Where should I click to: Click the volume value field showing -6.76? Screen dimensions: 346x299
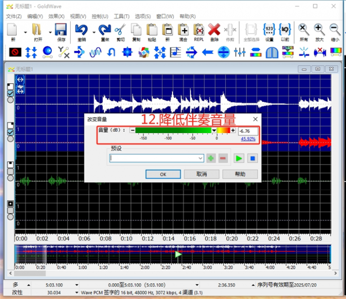tap(248, 131)
